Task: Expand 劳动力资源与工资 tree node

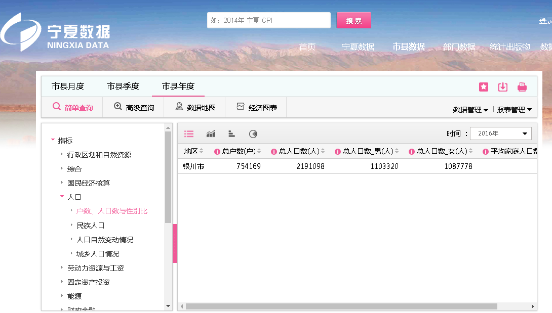Action: (62, 267)
